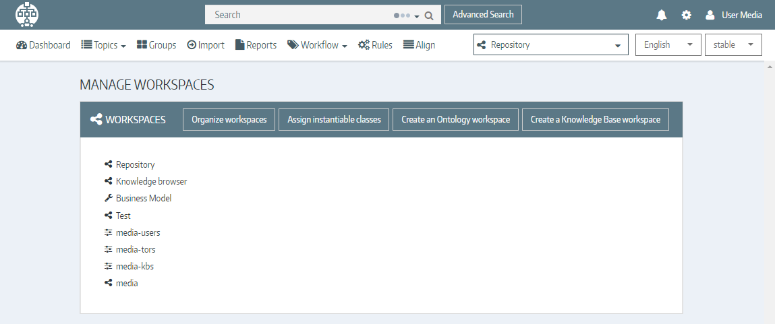The image size is (775, 324).
Task: Open the User Media account menu
Action: (x=733, y=15)
